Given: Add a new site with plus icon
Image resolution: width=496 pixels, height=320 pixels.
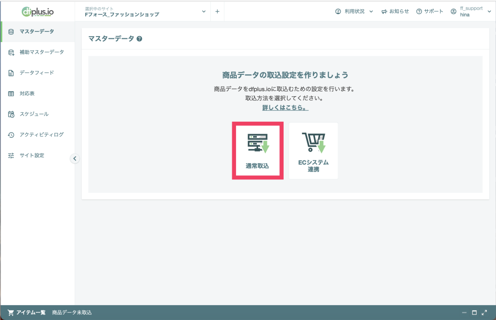Looking at the screenshot, I should (x=217, y=12).
